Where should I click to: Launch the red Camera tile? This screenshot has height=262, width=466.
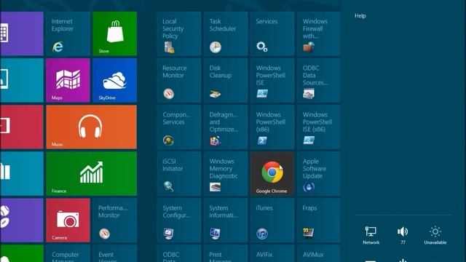point(68,220)
